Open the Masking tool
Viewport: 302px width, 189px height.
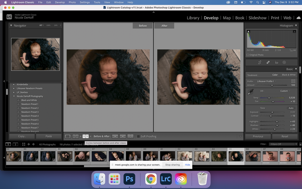[x=284, y=62]
